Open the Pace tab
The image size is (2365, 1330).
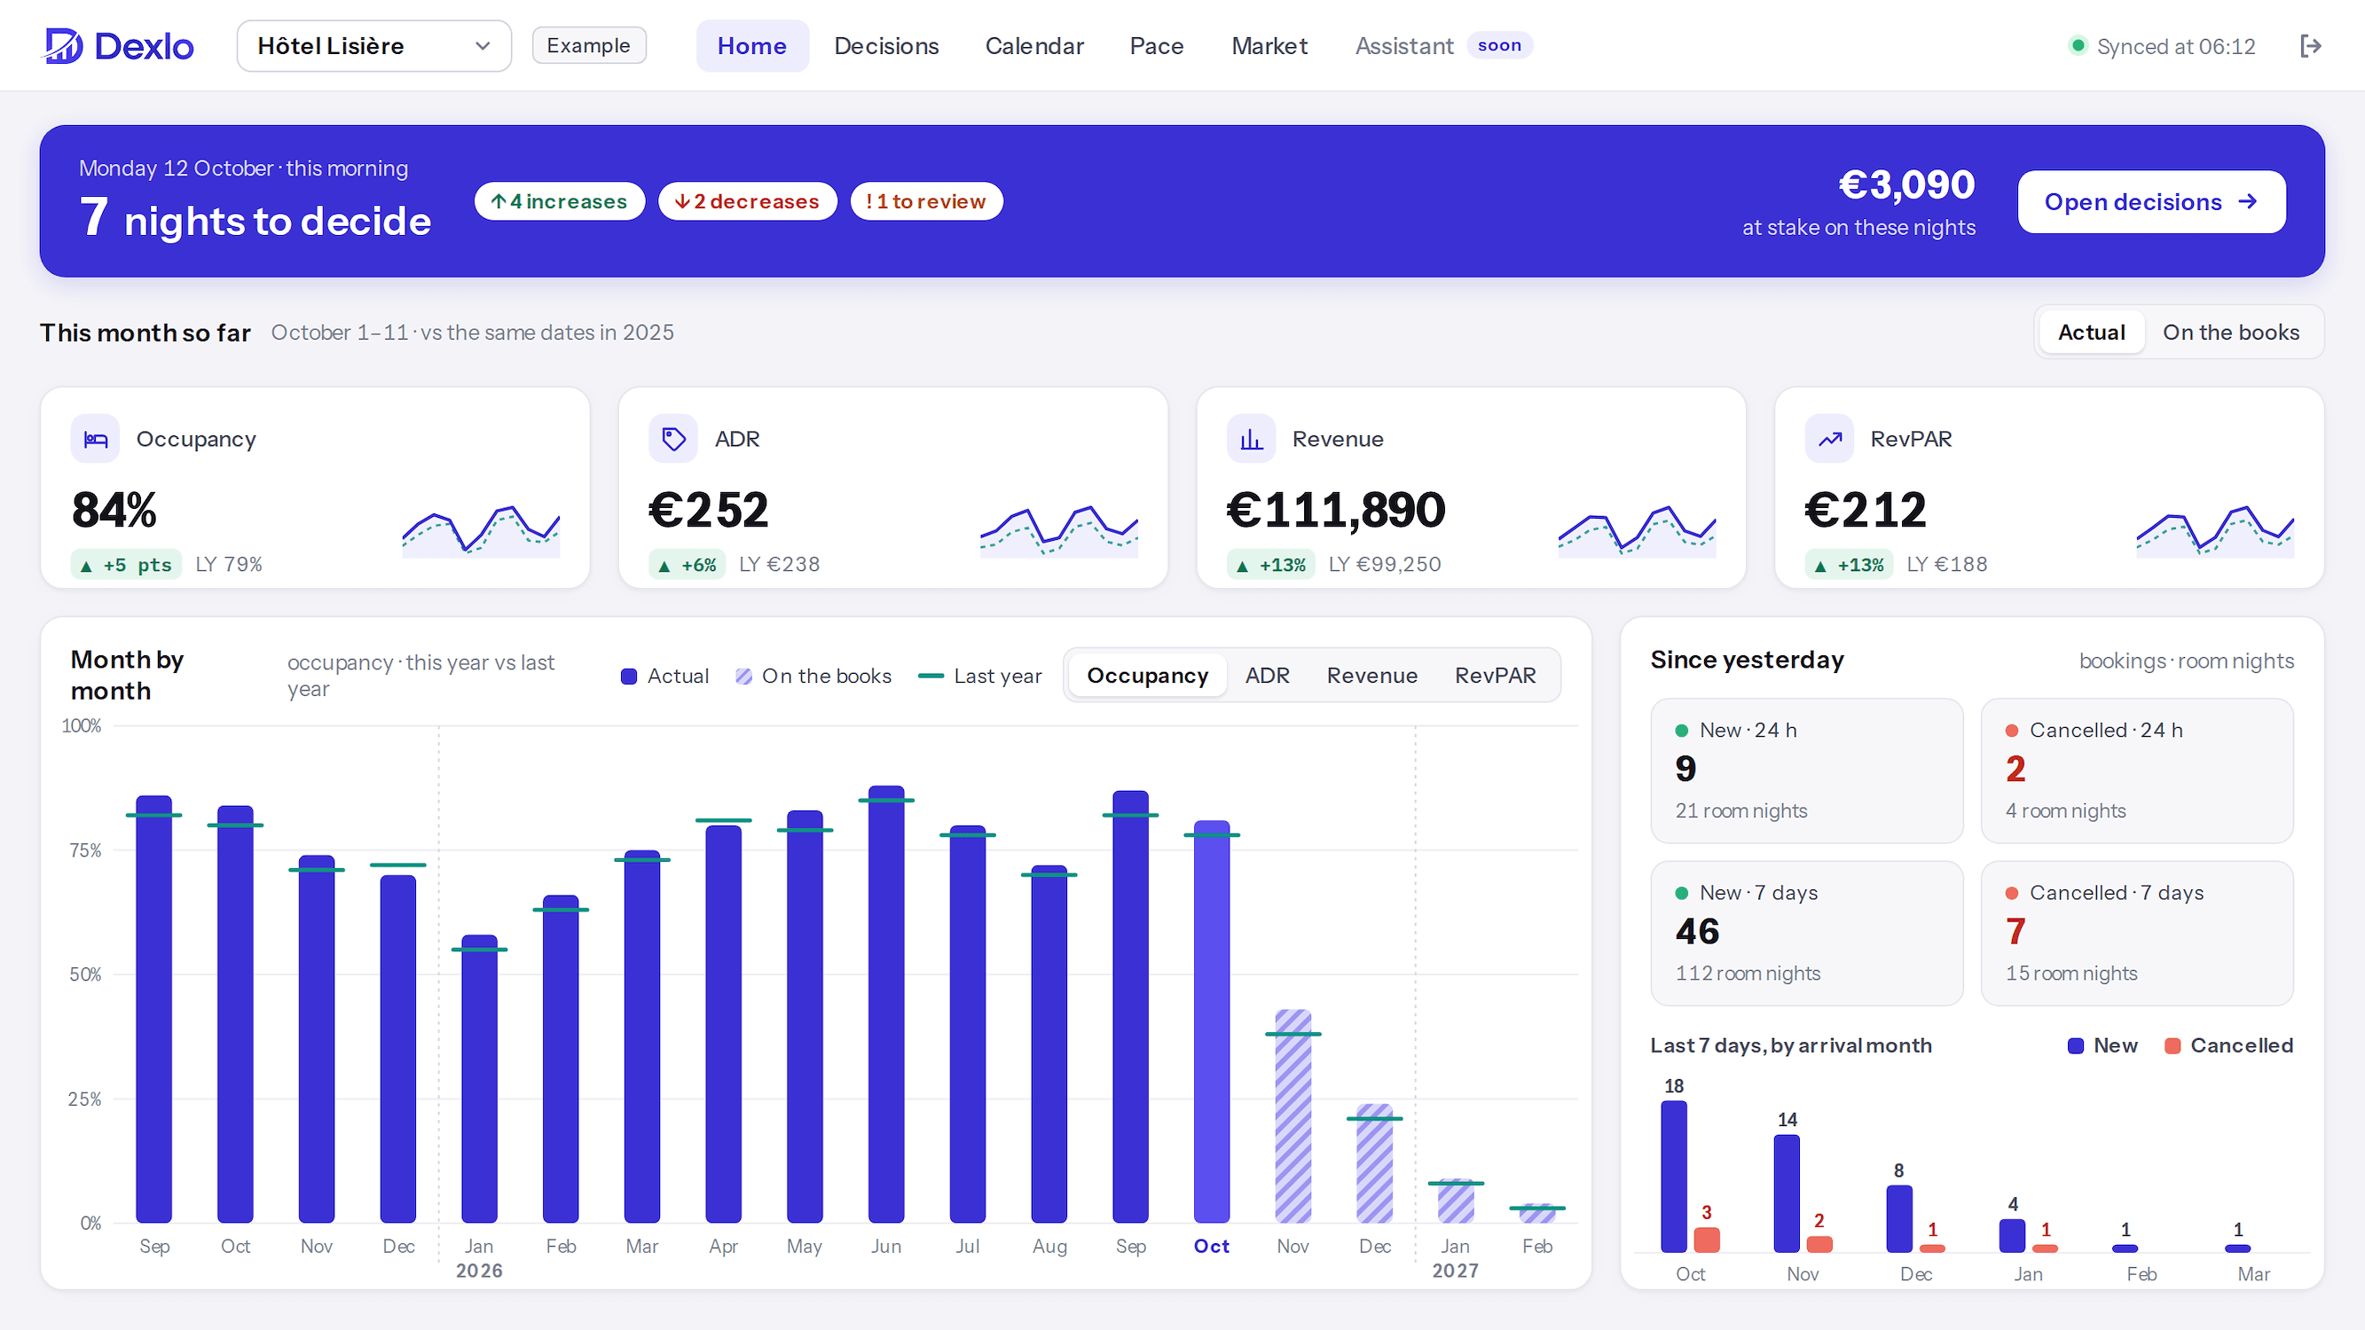1156,46
